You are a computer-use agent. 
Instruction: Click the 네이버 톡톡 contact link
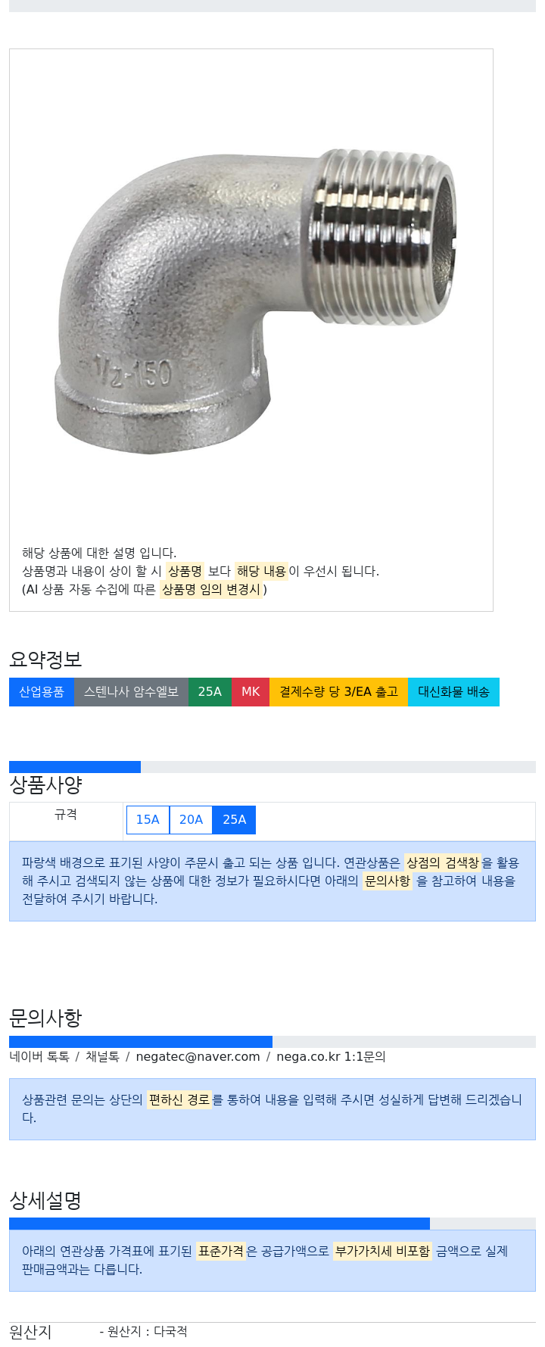39,1056
